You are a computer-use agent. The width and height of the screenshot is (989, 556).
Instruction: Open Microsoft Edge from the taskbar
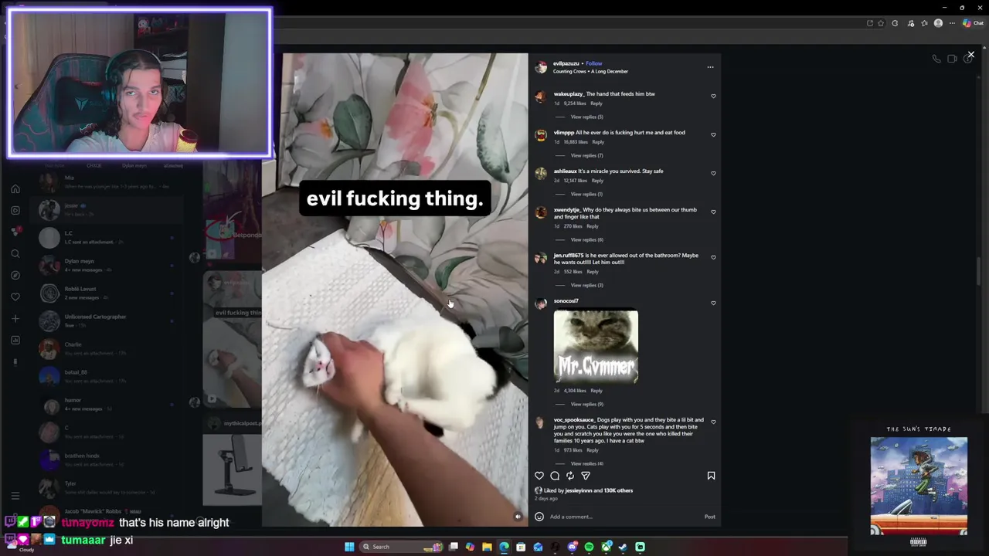point(504,547)
